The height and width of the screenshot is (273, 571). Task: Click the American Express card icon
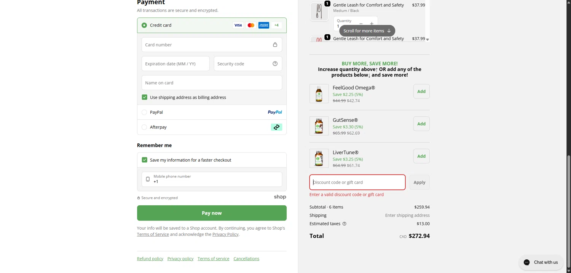(263, 25)
